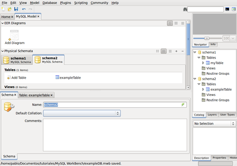Click into the Comments text area

tap(115, 135)
